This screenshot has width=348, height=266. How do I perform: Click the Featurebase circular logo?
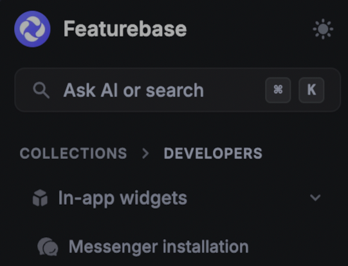32,29
